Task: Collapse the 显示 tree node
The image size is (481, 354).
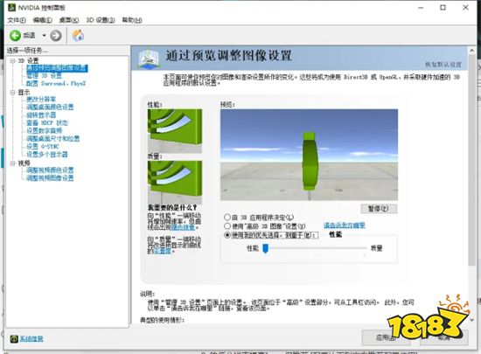Action: coord(12,93)
